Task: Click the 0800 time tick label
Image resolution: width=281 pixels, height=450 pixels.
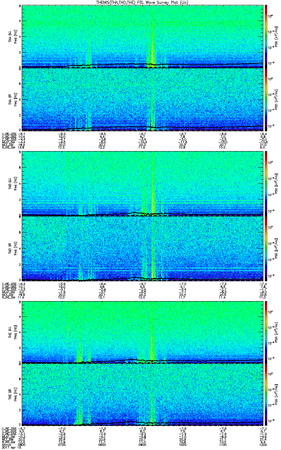Action: point(103,445)
